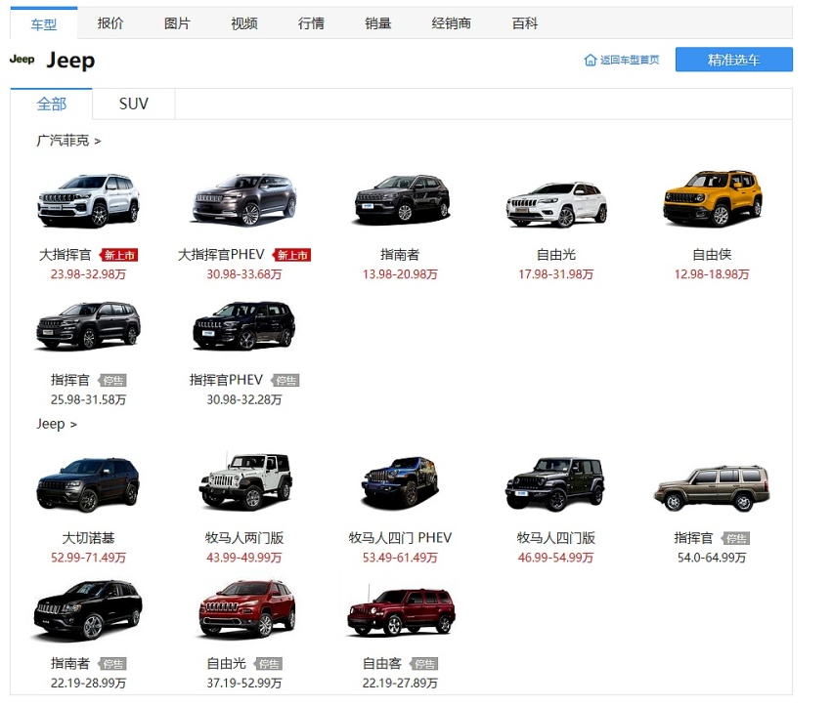The image size is (833, 706).
Task: Select the SUV category tab
Action: coord(134,104)
